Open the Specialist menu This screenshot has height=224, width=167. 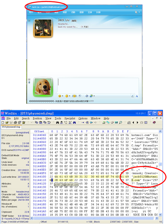click(x=70, y=118)
